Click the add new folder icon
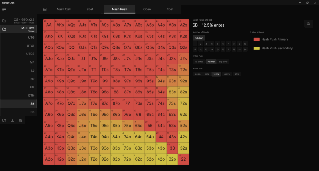 point(4,120)
